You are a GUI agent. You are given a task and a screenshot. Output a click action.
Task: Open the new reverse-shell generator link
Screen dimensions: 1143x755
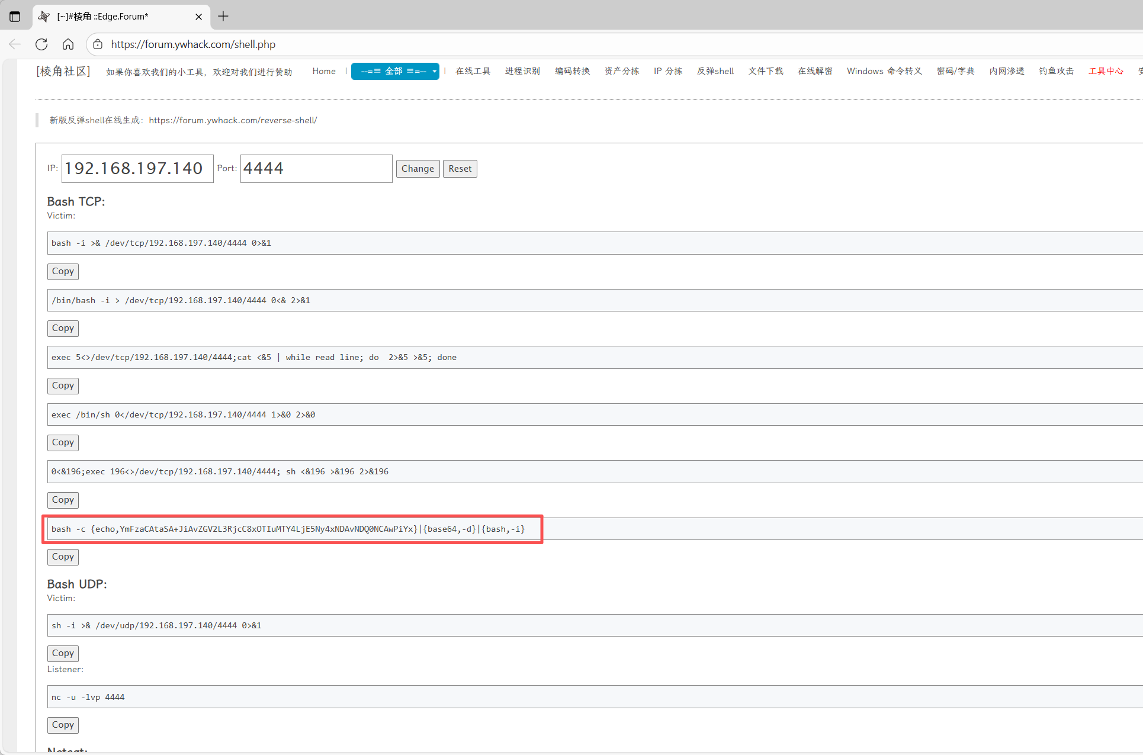pos(233,120)
